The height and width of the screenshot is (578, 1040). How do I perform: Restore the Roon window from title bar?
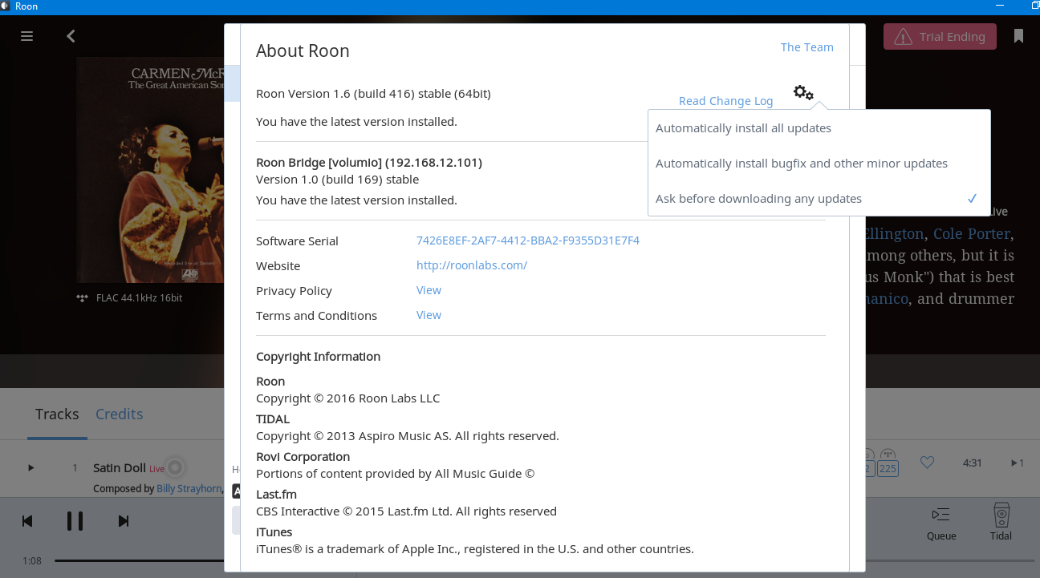tap(1035, 6)
